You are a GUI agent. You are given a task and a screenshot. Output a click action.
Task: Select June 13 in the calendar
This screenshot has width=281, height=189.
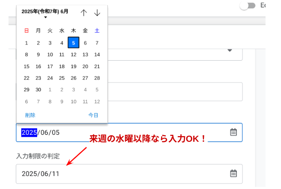point(85,55)
